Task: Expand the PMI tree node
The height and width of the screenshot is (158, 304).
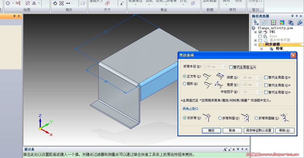Action: (x=255, y=32)
